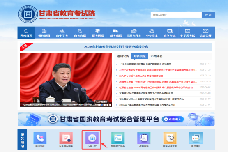
Task: Open 高考高招 in navigation bar
Action: 80,33
